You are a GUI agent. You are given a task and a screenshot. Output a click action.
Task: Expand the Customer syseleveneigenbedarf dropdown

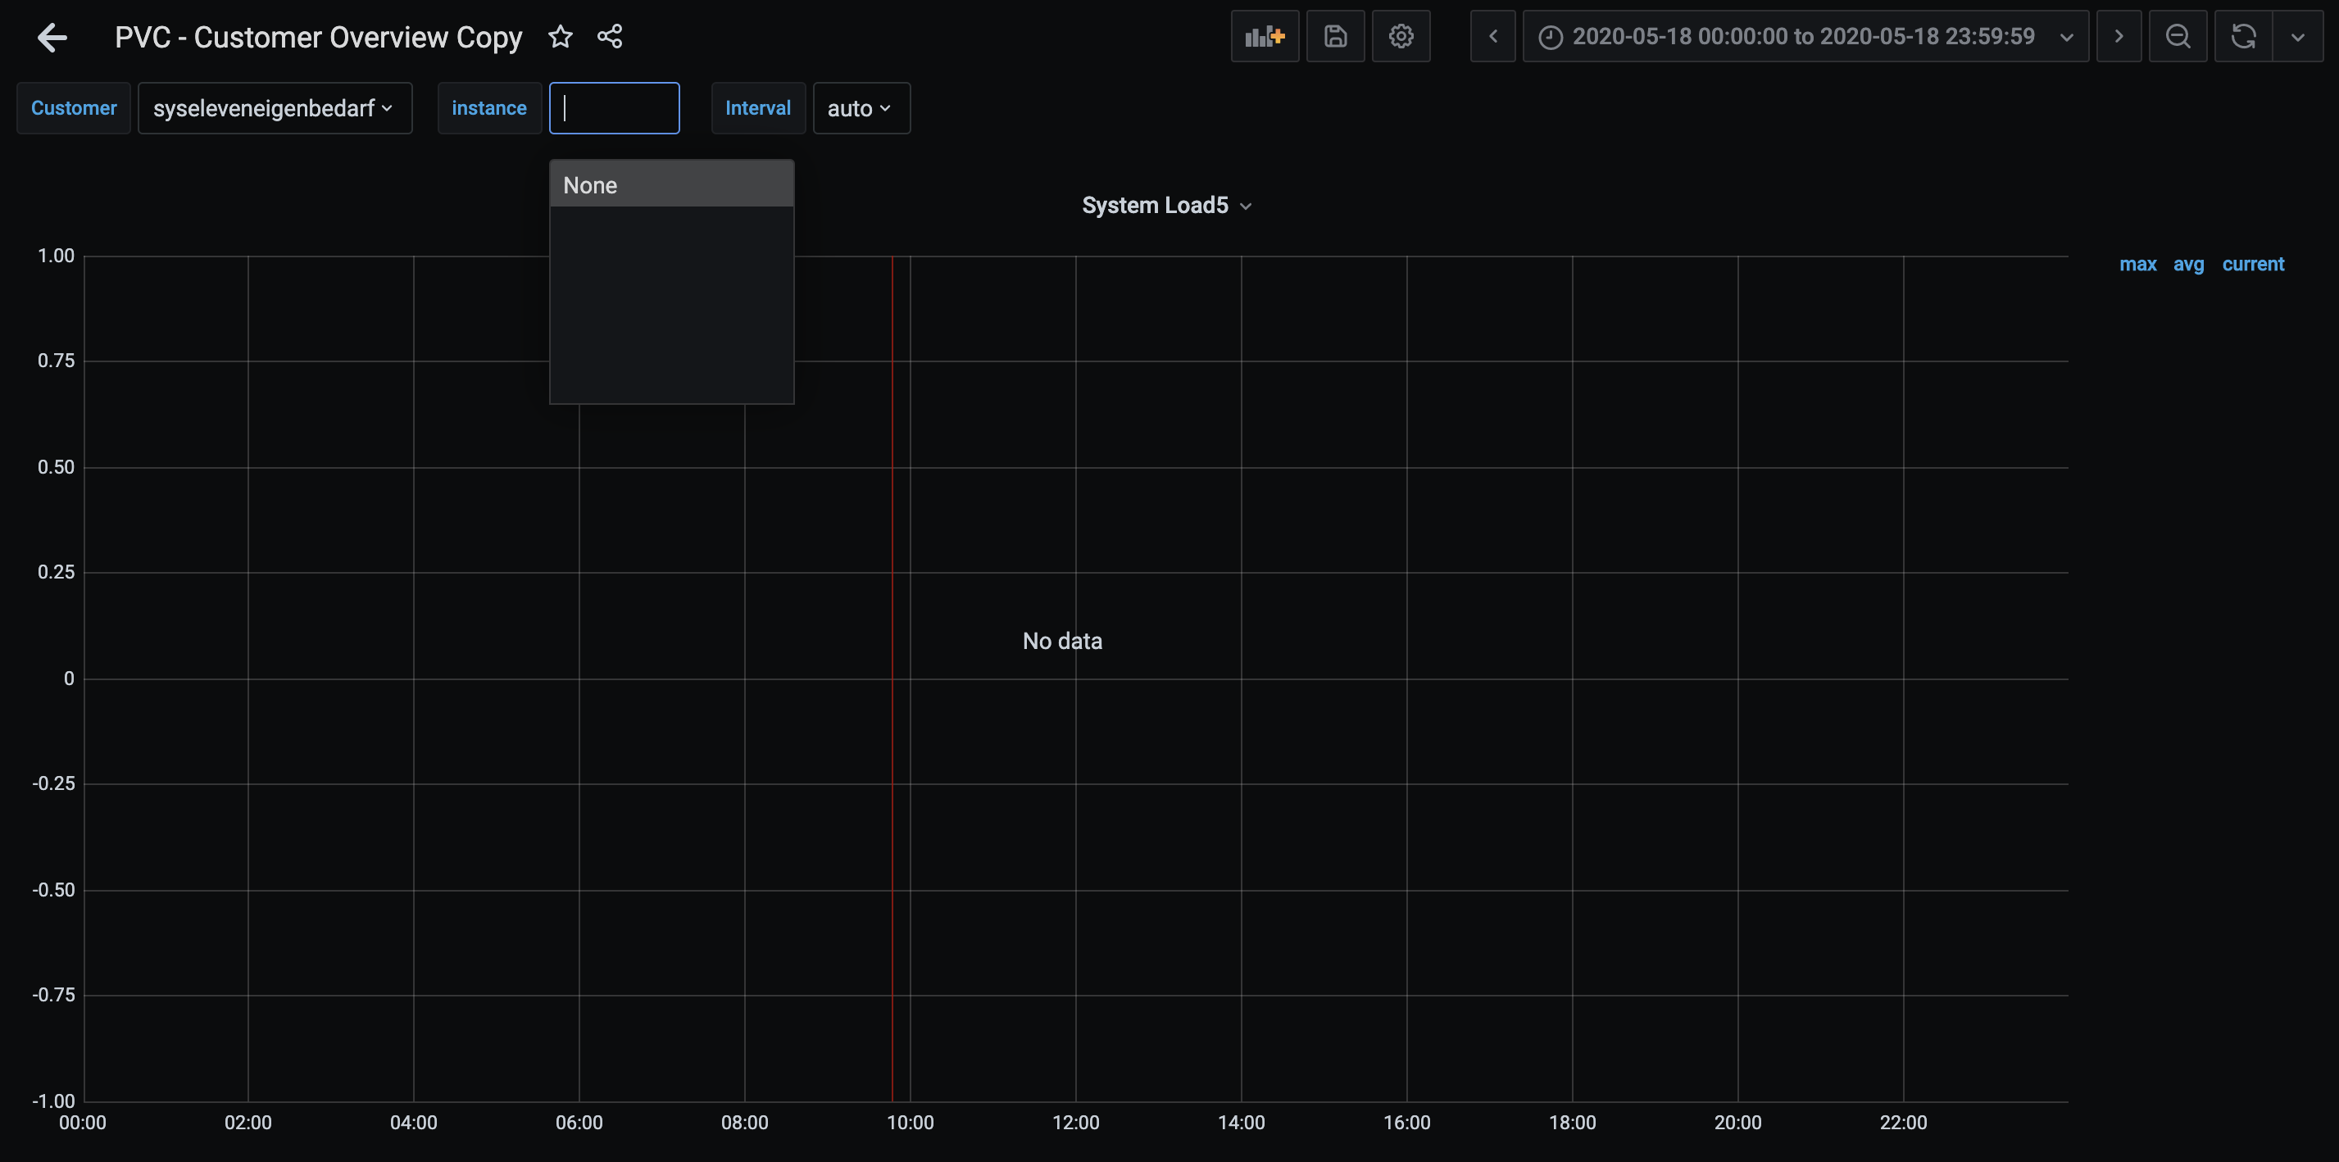click(x=275, y=109)
